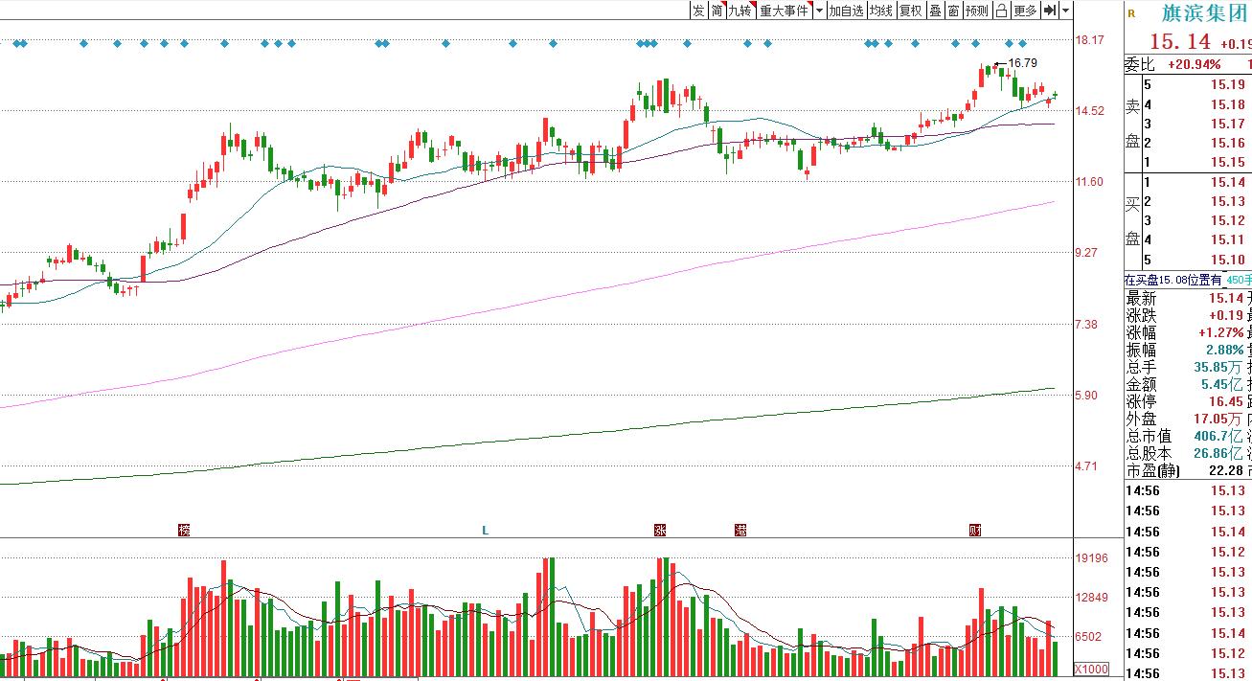The height and width of the screenshot is (681, 1252).
Task: Click the 港 event marker on chart
Action: pos(740,530)
